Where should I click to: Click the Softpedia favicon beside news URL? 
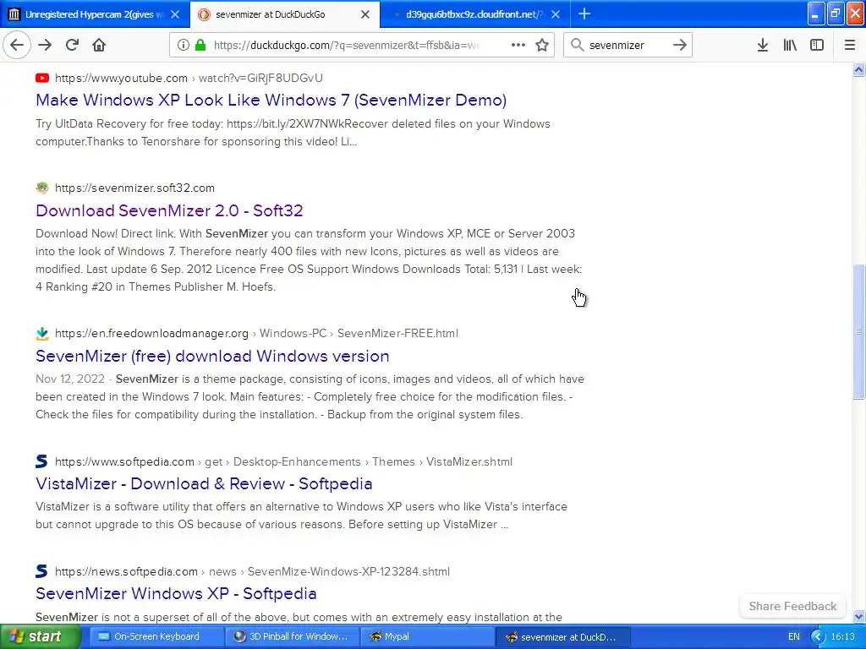click(x=42, y=571)
